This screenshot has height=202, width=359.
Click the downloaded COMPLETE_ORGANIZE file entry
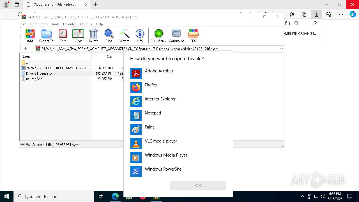click(x=300, y=34)
